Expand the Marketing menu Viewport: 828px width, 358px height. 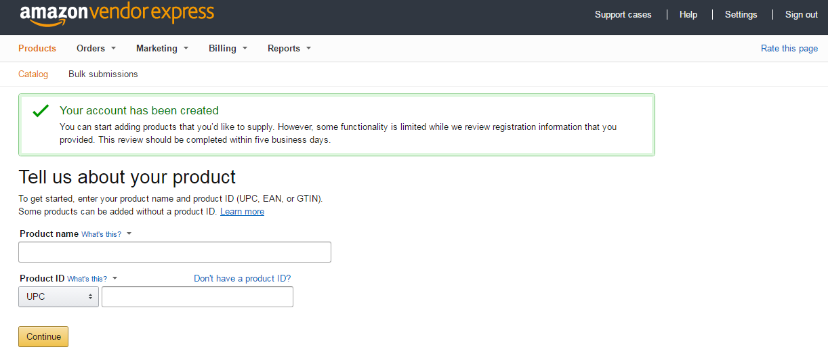(162, 48)
